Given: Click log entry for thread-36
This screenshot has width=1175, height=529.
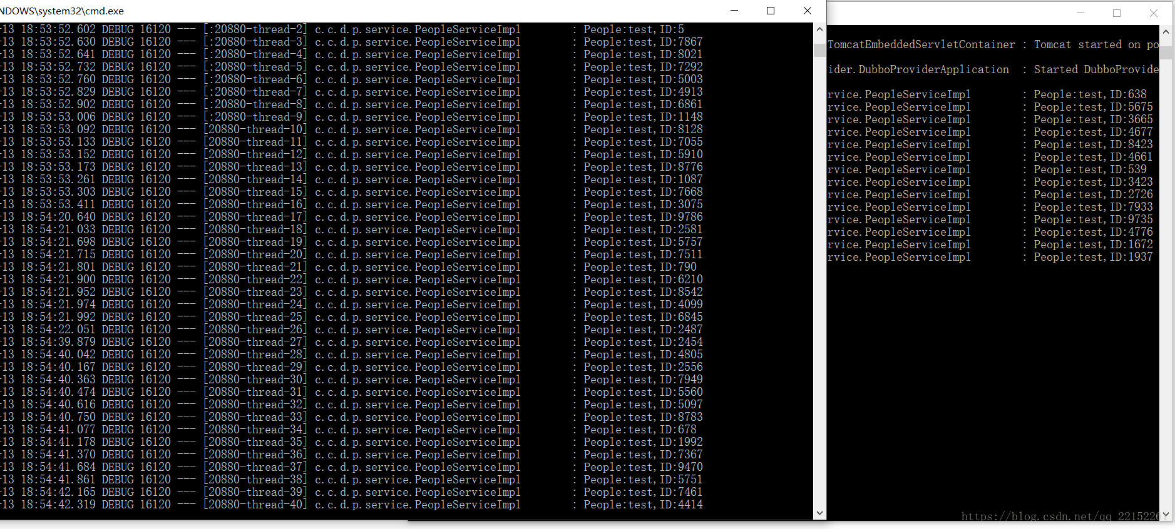Looking at the screenshot, I should click(x=351, y=455).
